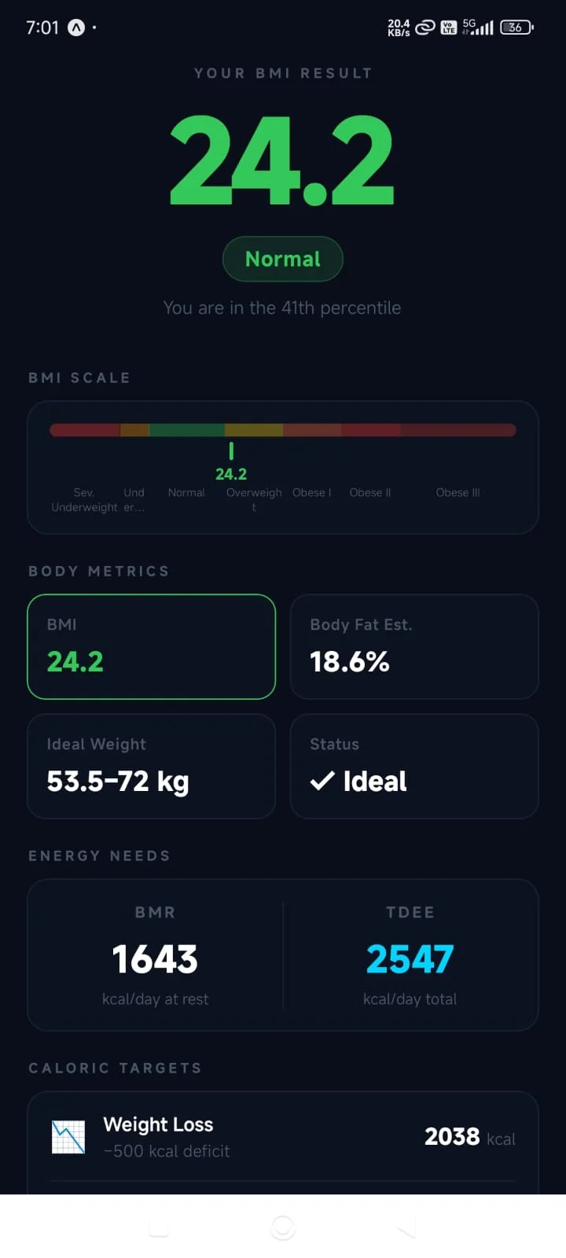566x1258 pixels.
Task: Tap the Ideal status checkmark icon
Action: pos(322,781)
